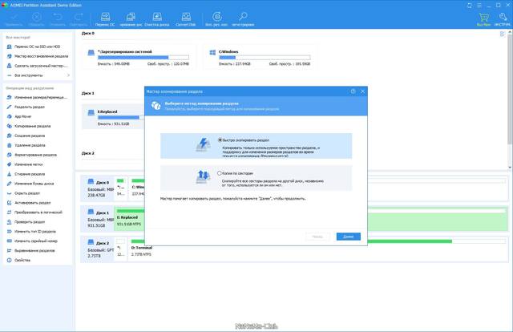Viewport: 513px width, 332px height.
Task: Open Partition Recovery Wizard in sidebar
Action: coord(38,56)
